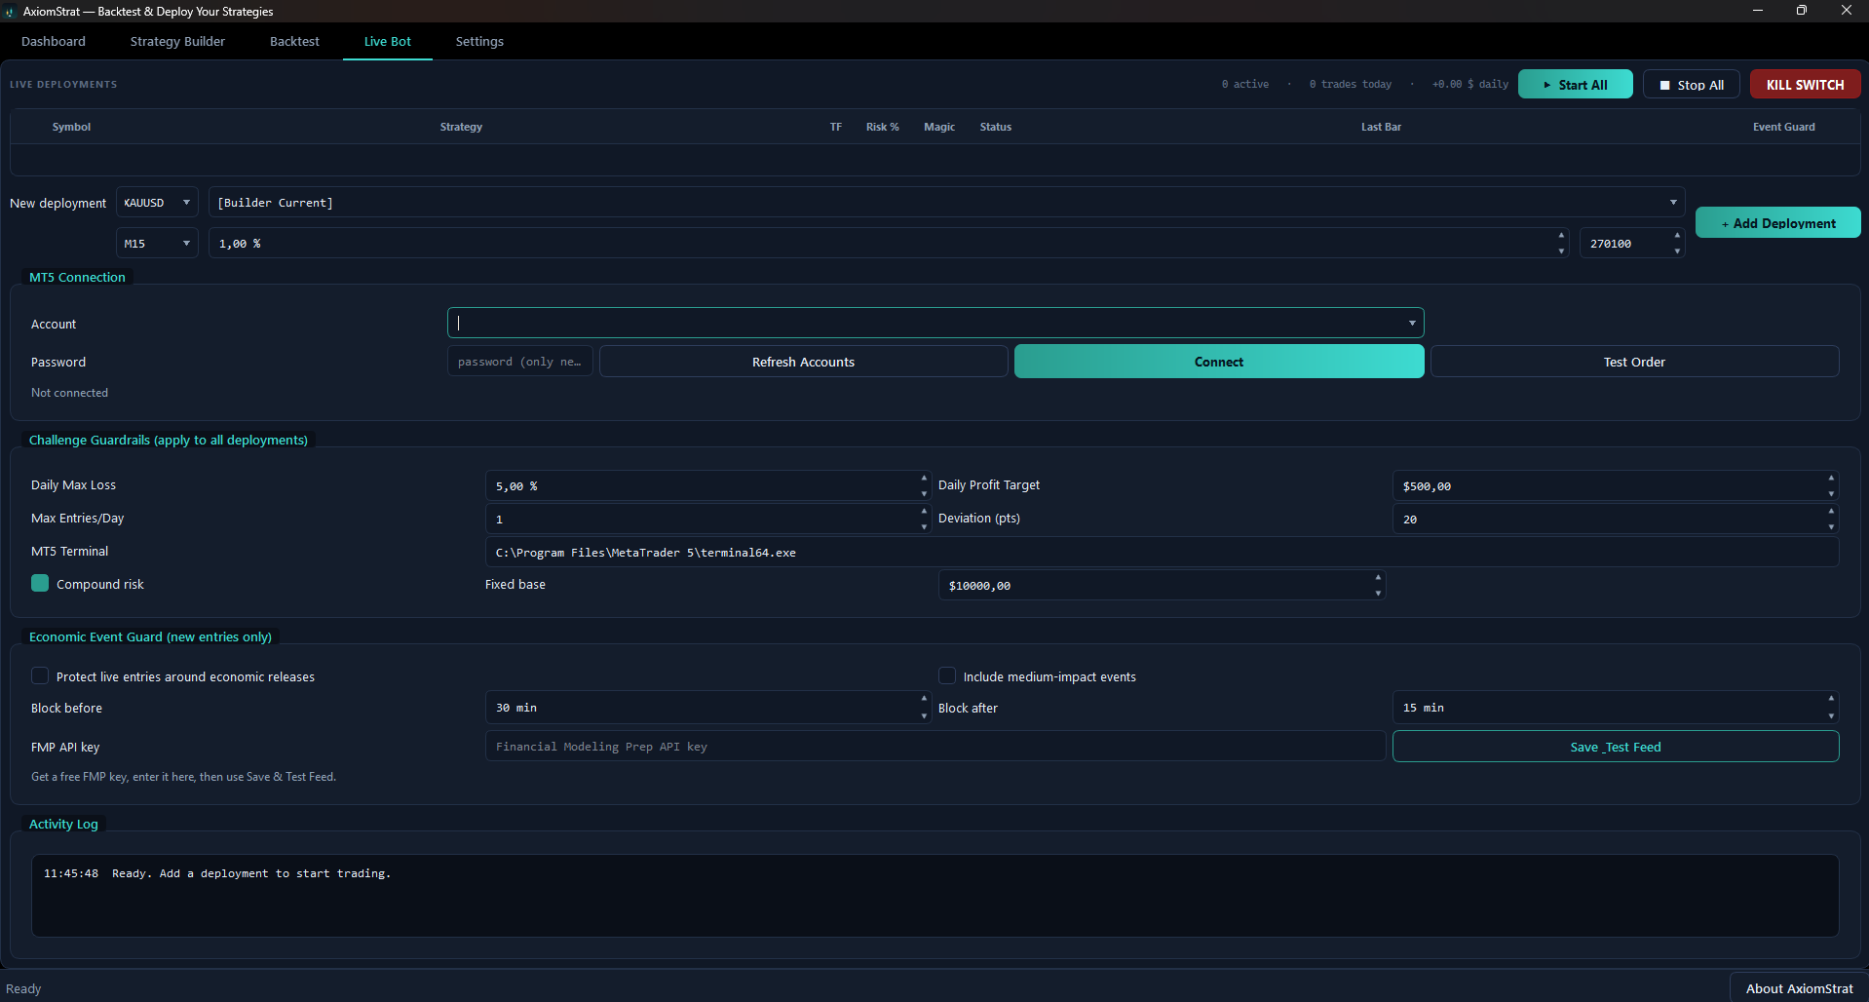The width and height of the screenshot is (1869, 1002).
Task: Click the Test Order button
Action: coord(1634,362)
